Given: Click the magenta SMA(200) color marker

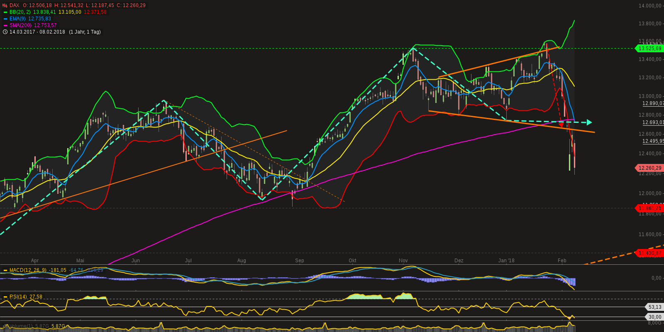Looking at the screenshot, I should [x=5, y=25].
